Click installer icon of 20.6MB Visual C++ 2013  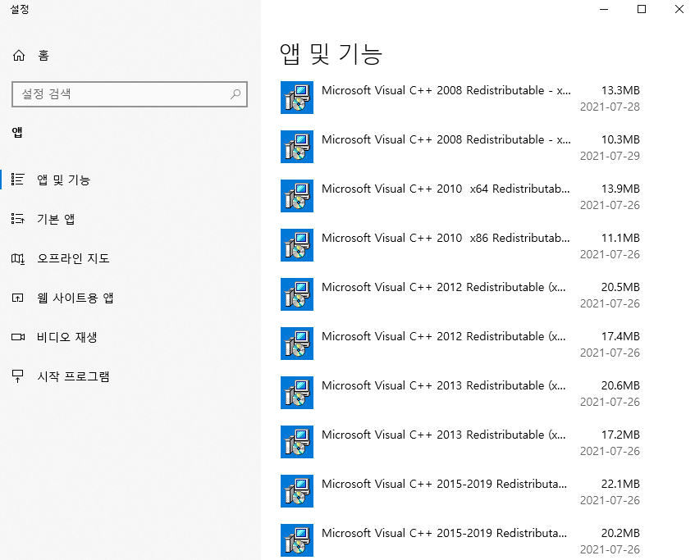(297, 393)
